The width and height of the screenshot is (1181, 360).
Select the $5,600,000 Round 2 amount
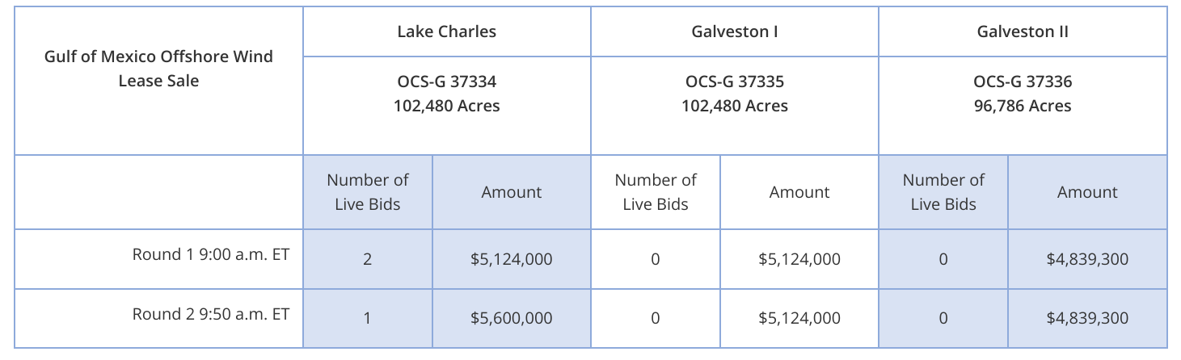pyautogui.click(x=511, y=319)
